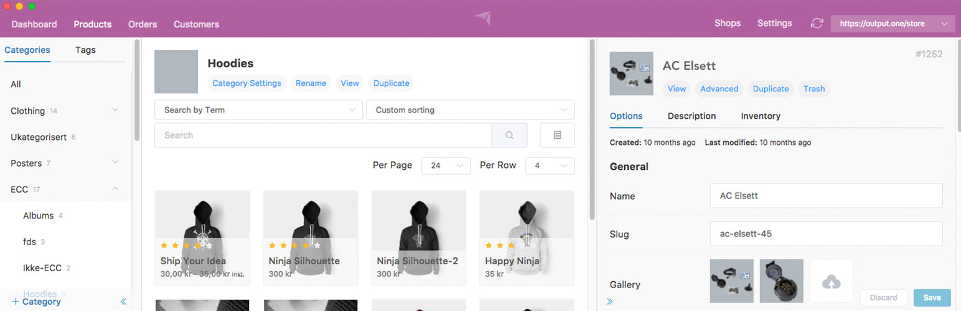Screen dimensions: 961x311
Task: Click the Slug input field
Action: [x=826, y=234]
